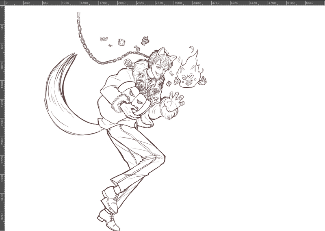Click the 1020 mark on the horizontal ruler

65,3
